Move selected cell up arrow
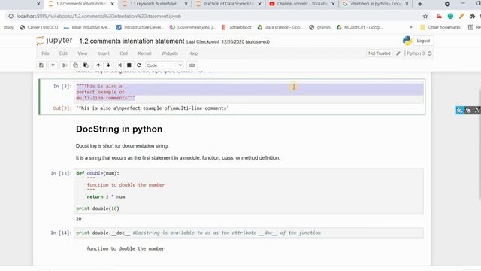 (x=98, y=65)
